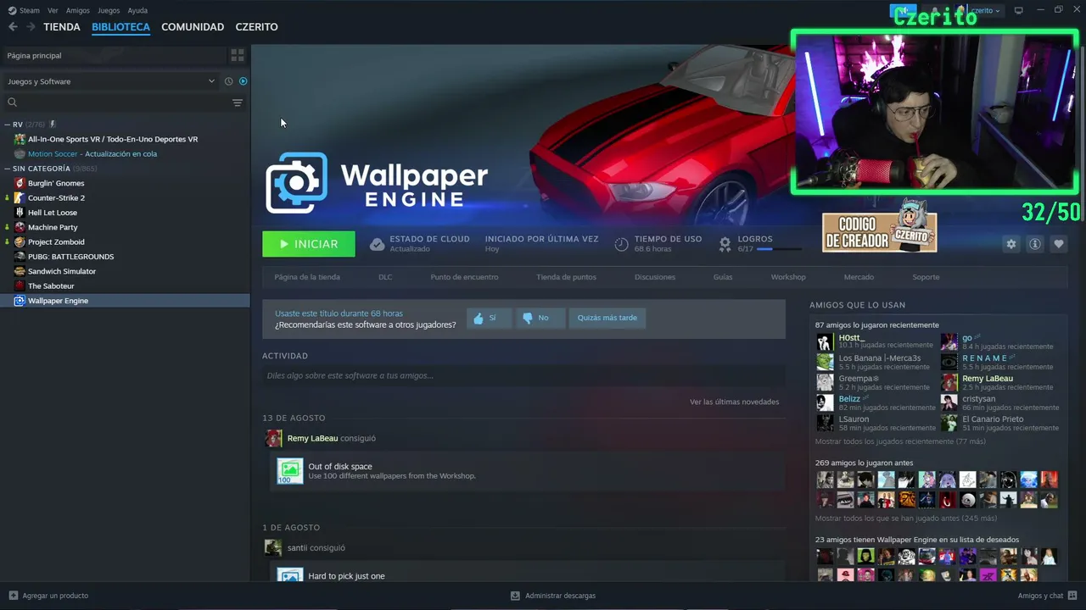Image resolution: width=1086 pixels, height=610 pixels.
Task: Toggle ready-to-play filter icon
Action: click(243, 81)
